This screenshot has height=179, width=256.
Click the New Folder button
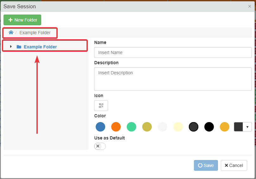22,20
